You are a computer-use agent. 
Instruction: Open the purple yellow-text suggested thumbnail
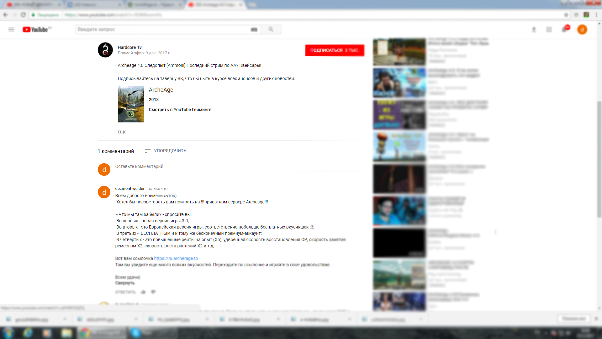pyautogui.click(x=399, y=115)
